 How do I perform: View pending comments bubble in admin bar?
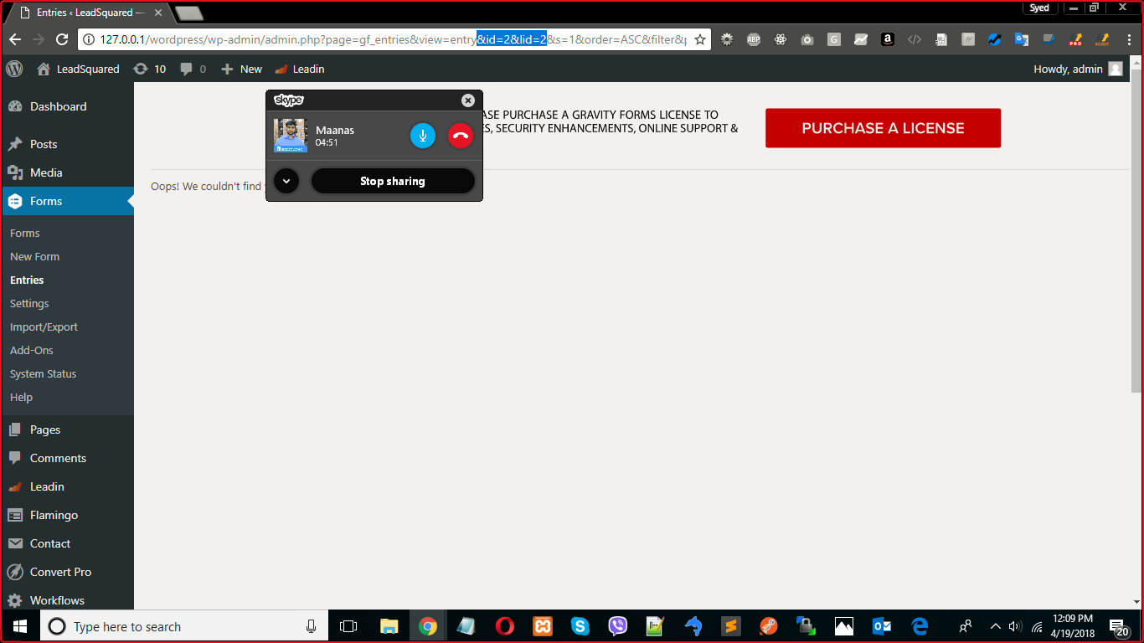point(193,69)
